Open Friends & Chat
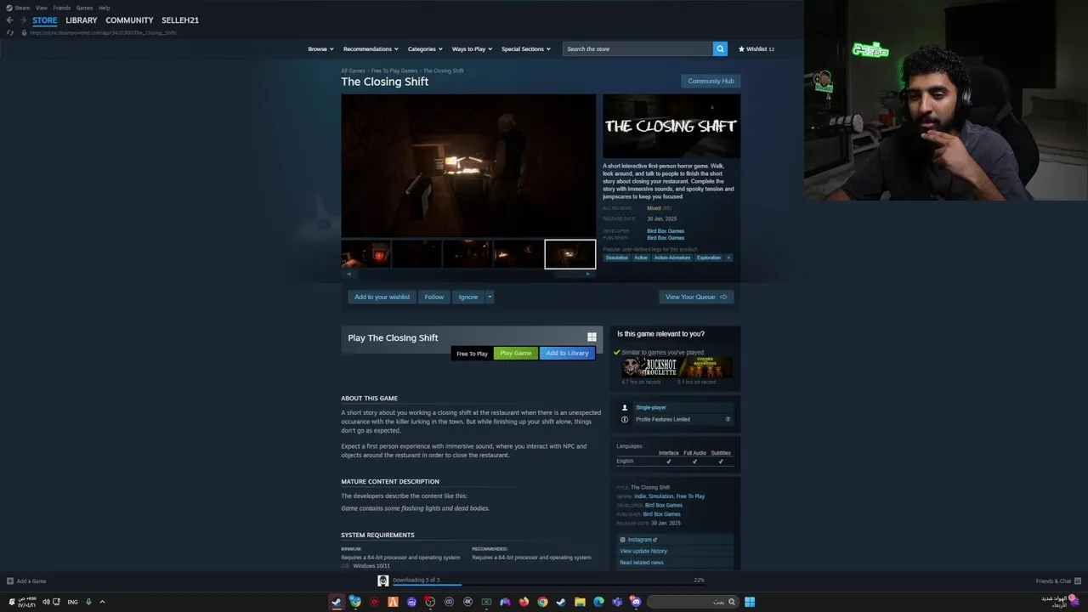Image resolution: width=1088 pixels, height=612 pixels. pyautogui.click(x=1053, y=581)
